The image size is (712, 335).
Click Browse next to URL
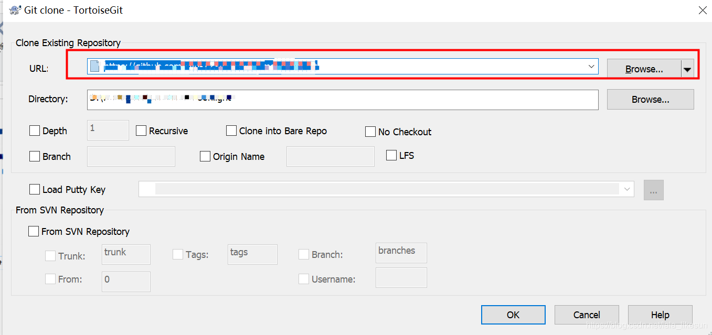644,69
